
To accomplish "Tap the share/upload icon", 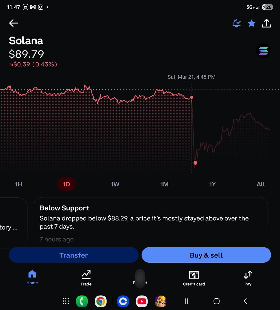I will (x=267, y=23).
